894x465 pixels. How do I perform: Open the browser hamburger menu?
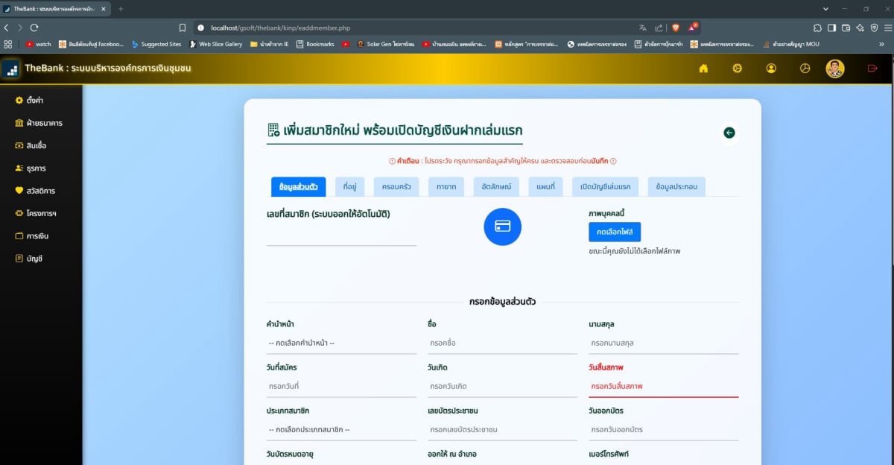[887, 28]
